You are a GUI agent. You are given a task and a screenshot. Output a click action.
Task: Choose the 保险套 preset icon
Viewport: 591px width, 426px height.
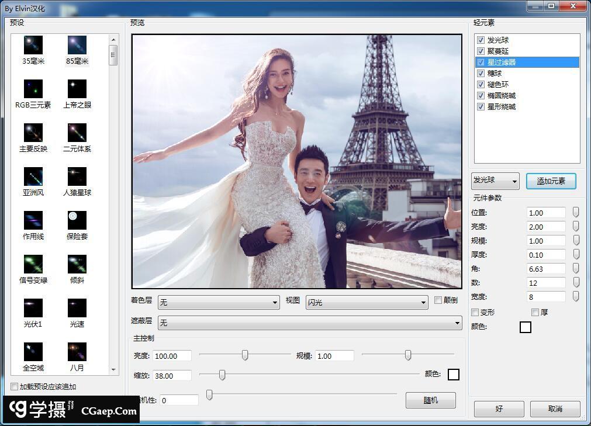[x=77, y=220]
